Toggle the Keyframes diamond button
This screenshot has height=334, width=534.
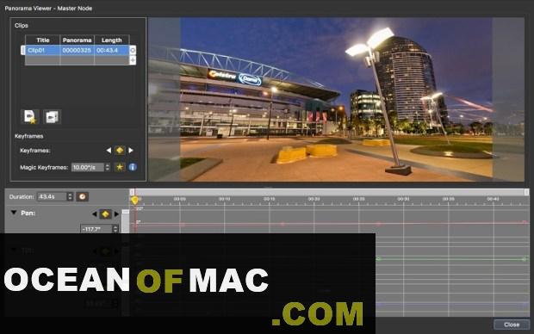(x=120, y=150)
